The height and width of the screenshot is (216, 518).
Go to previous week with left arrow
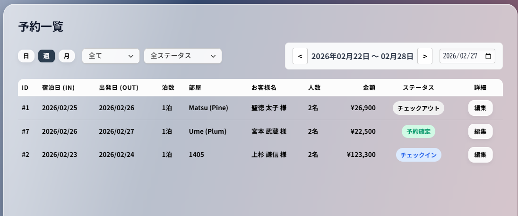(x=300, y=56)
